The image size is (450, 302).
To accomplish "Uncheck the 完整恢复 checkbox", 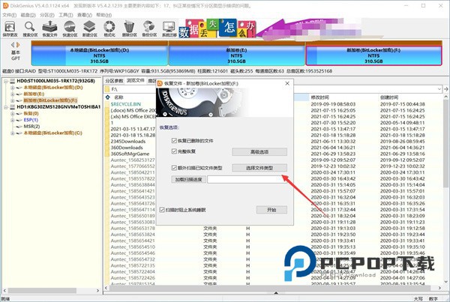I will (x=173, y=151).
